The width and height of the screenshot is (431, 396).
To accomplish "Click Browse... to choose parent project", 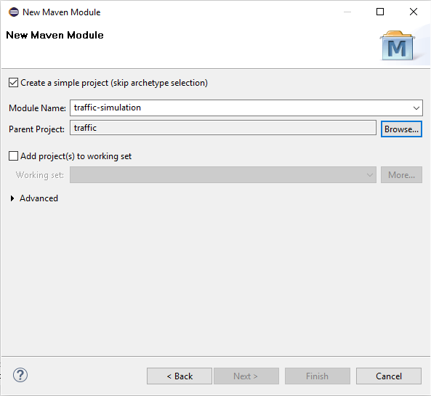I will coord(401,129).
